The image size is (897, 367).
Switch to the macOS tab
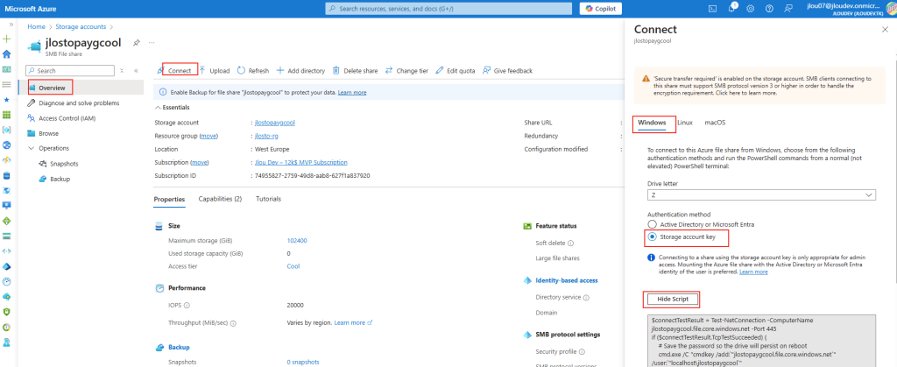pos(715,123)
